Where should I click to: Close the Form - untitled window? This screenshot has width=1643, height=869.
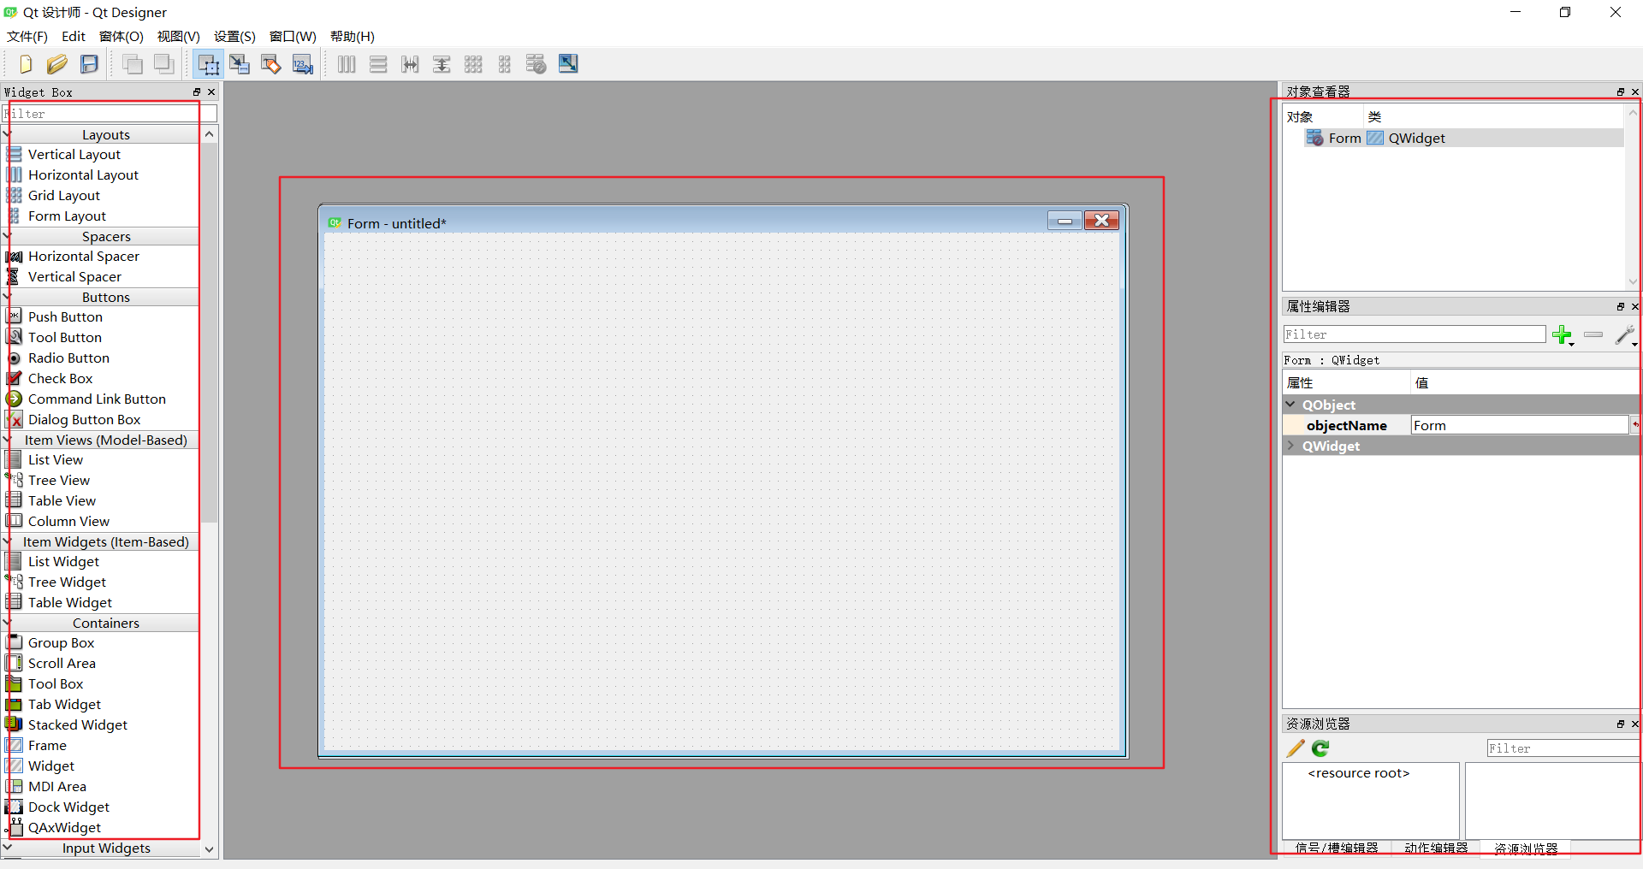coord(1102,222)
